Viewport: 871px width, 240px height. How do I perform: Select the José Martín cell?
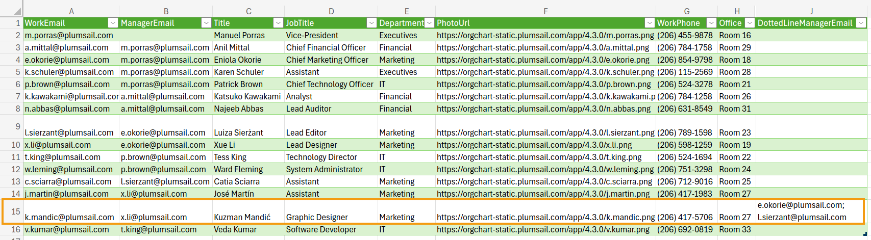click(248, 194)
